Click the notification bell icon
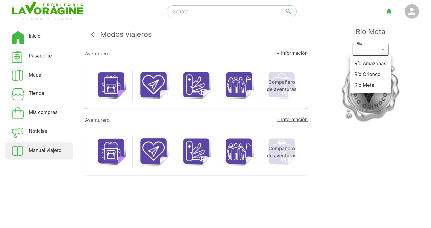Viewport: 431px width, 228px height. pyautogui.click(x=389, y=11)
